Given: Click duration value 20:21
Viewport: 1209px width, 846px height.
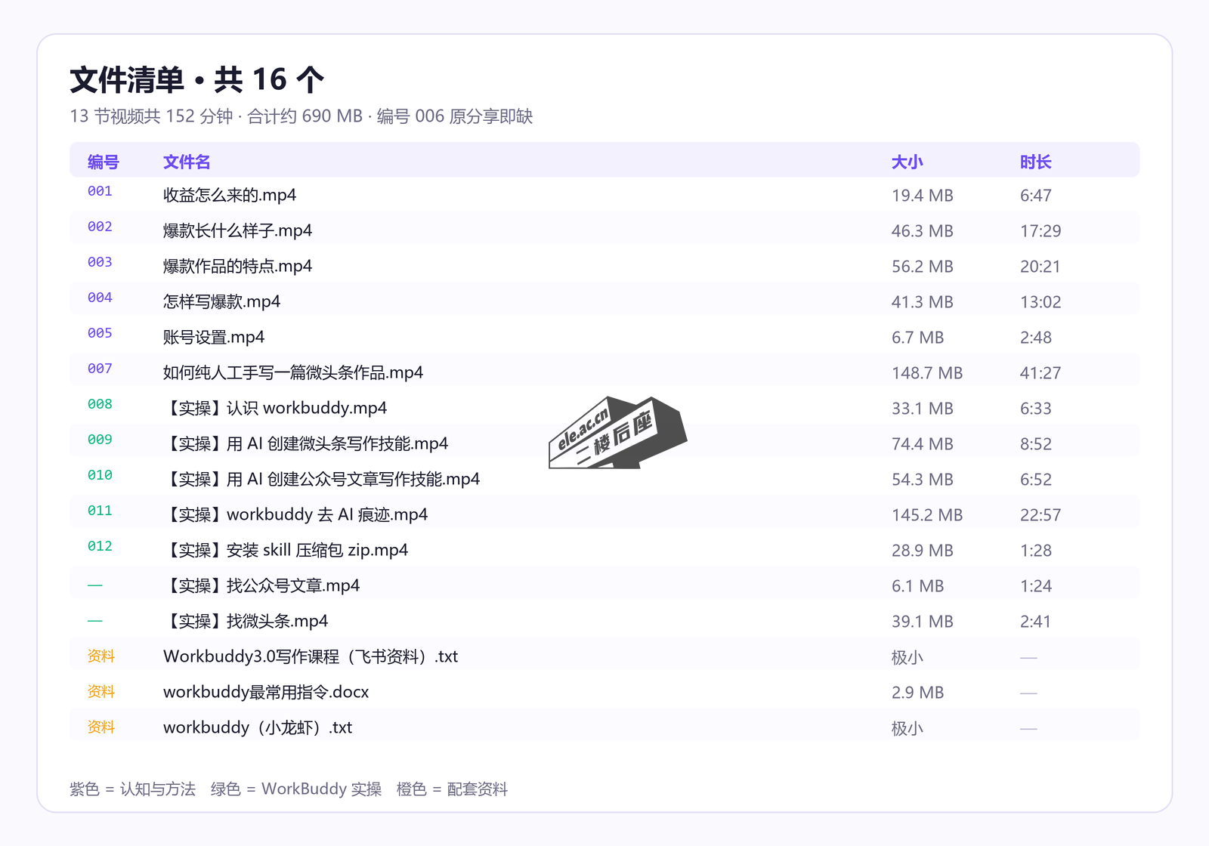Looking at the screenshot, I should point(1040,267).
